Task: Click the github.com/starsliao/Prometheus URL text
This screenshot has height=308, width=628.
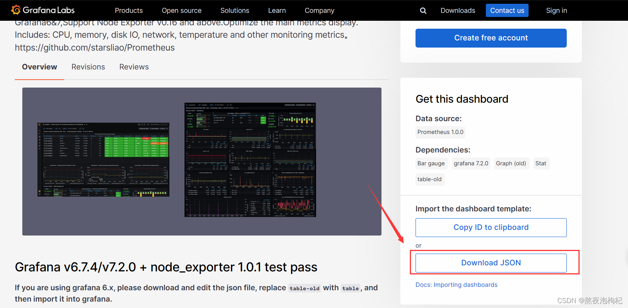Action: 95,48
